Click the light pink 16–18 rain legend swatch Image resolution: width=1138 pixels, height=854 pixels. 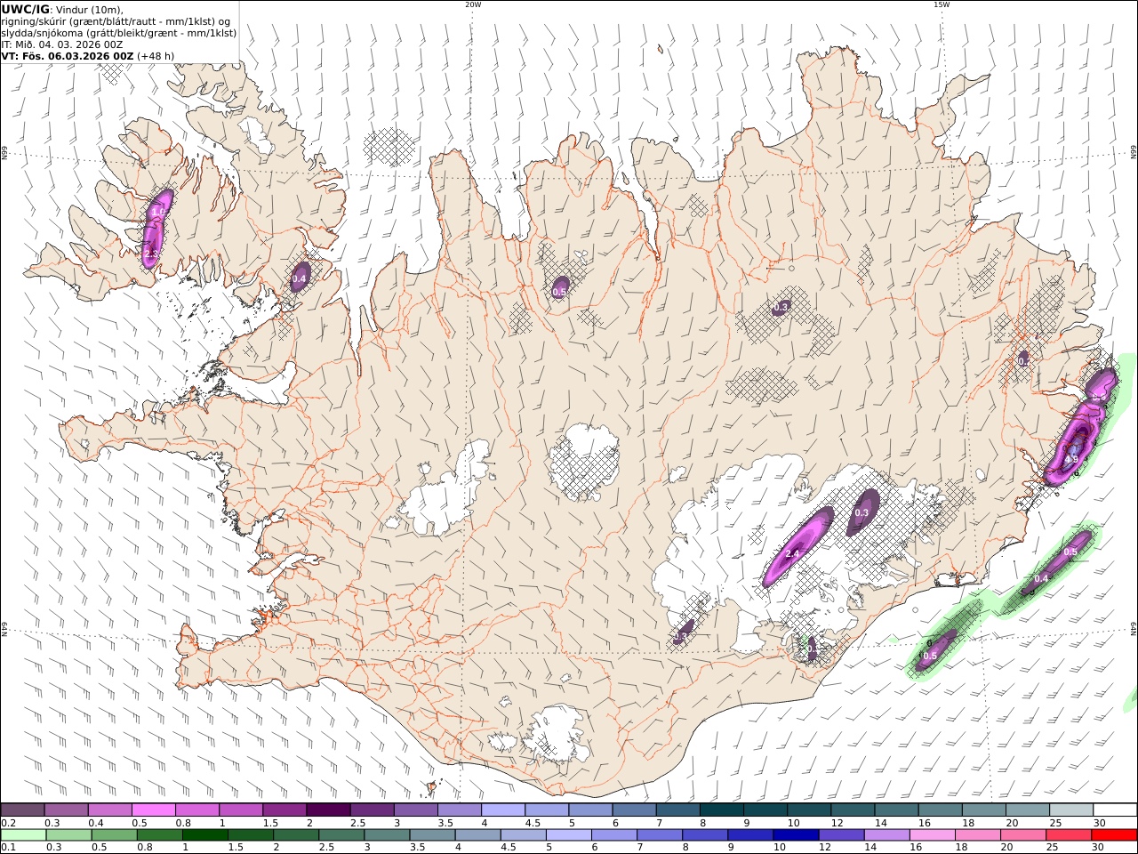click(933, 835)
